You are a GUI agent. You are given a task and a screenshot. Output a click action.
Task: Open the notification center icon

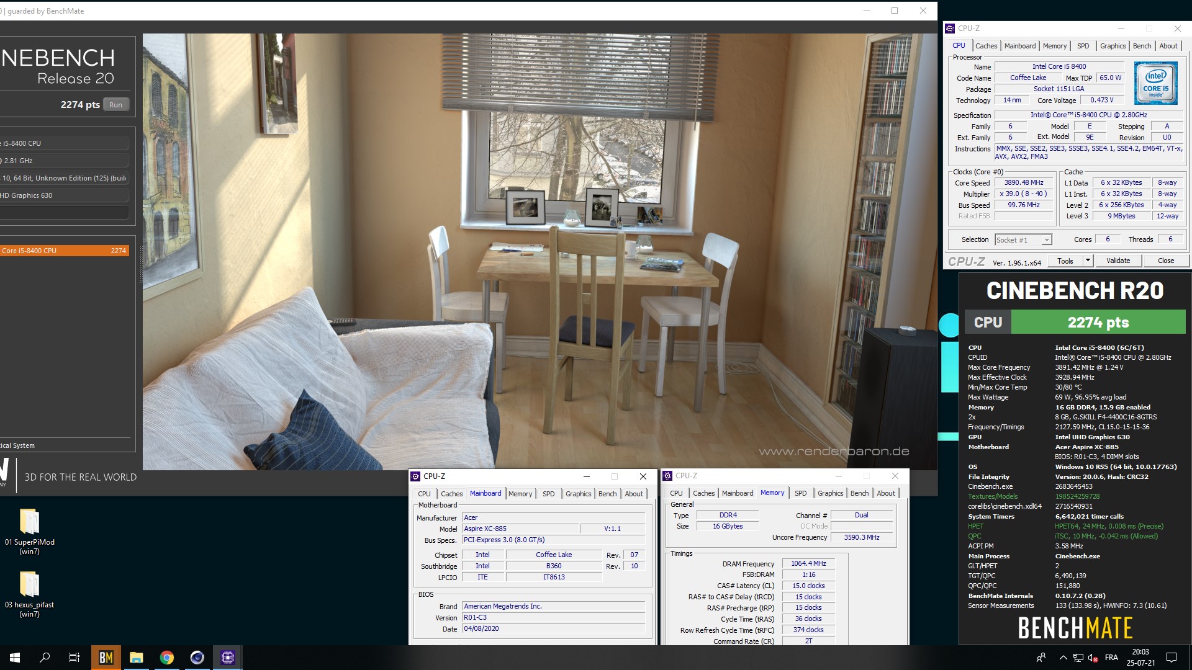(x=1172, y=658)
